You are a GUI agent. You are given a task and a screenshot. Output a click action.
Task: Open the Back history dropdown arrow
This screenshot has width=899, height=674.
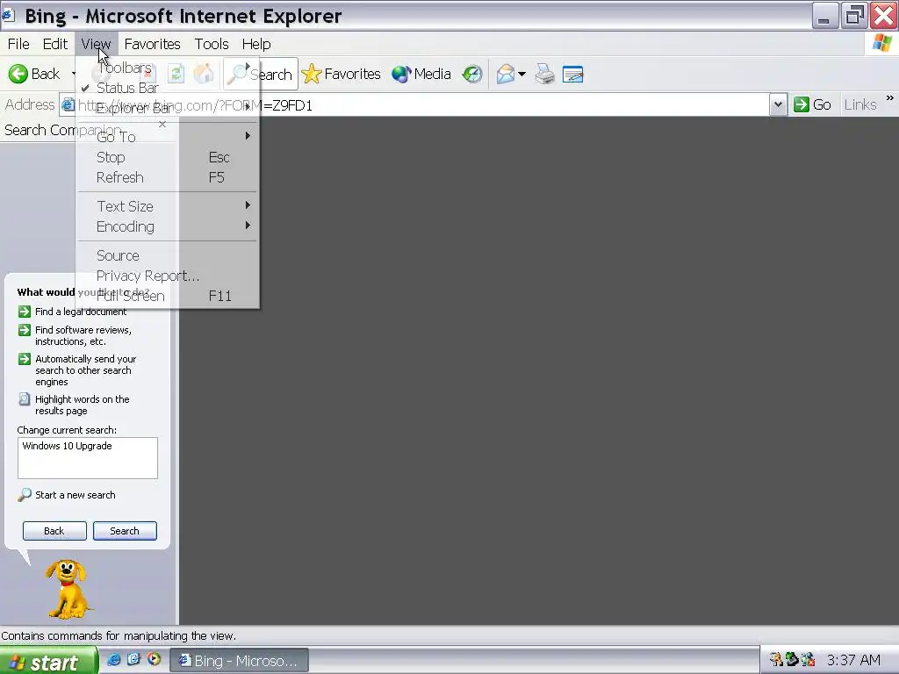(74, 74)
